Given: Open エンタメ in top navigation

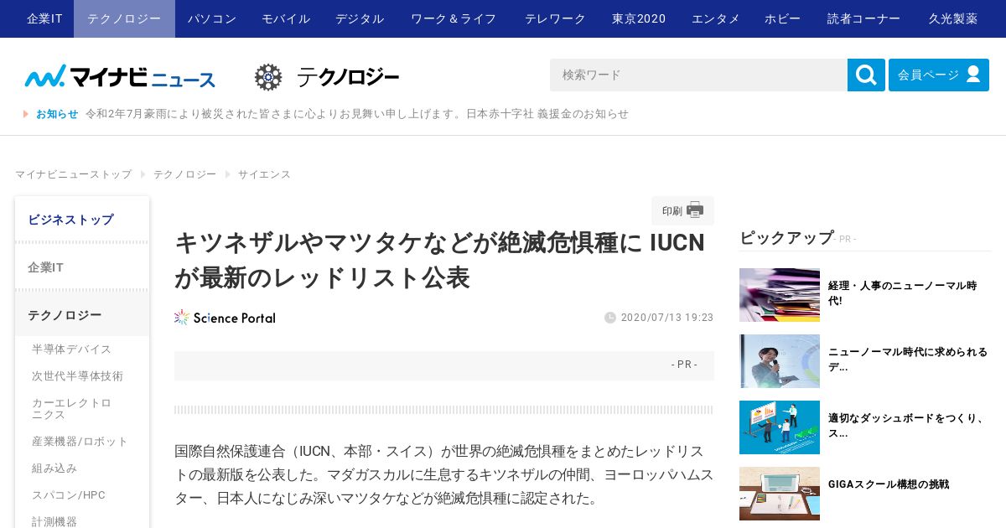Looking at the screenshot, I should [716, 18].
